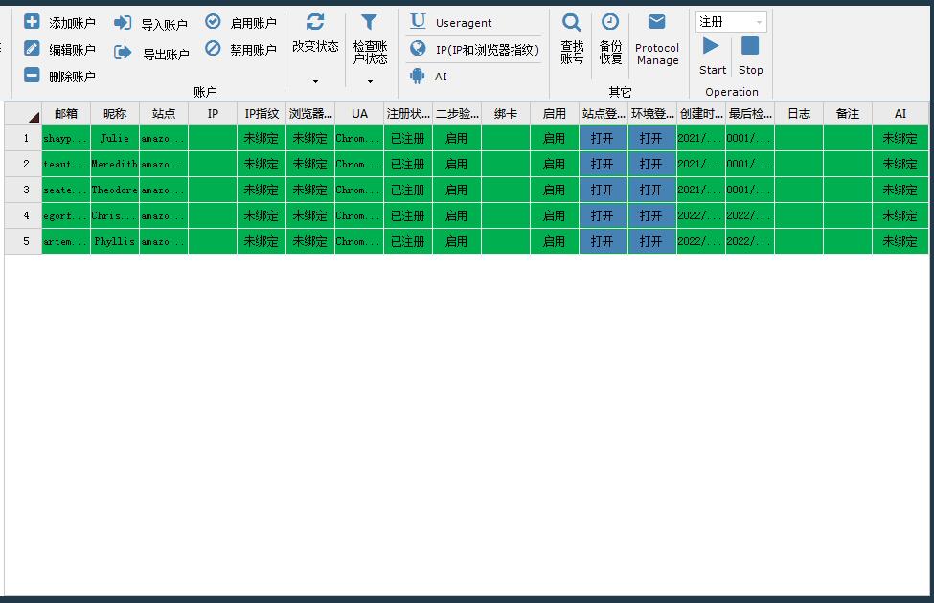Click the Find Account (查找账号) magnifier icon

571,23
